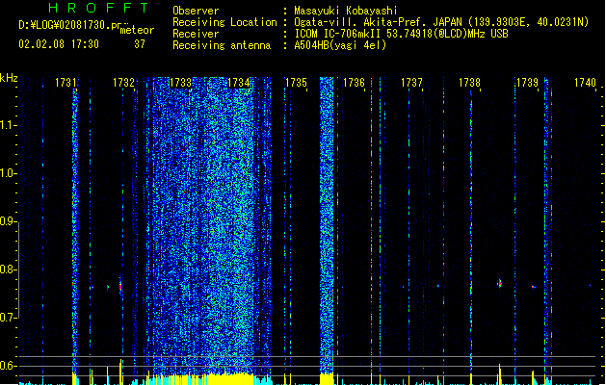This screenshot has width=606, height=385.
Task: Click the 'Receiver' field label
Action: click(196, 34)
